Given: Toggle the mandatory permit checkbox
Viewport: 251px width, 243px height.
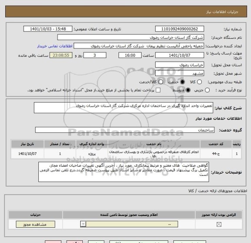Looking at the screenshot, I should tap(219, 224).
